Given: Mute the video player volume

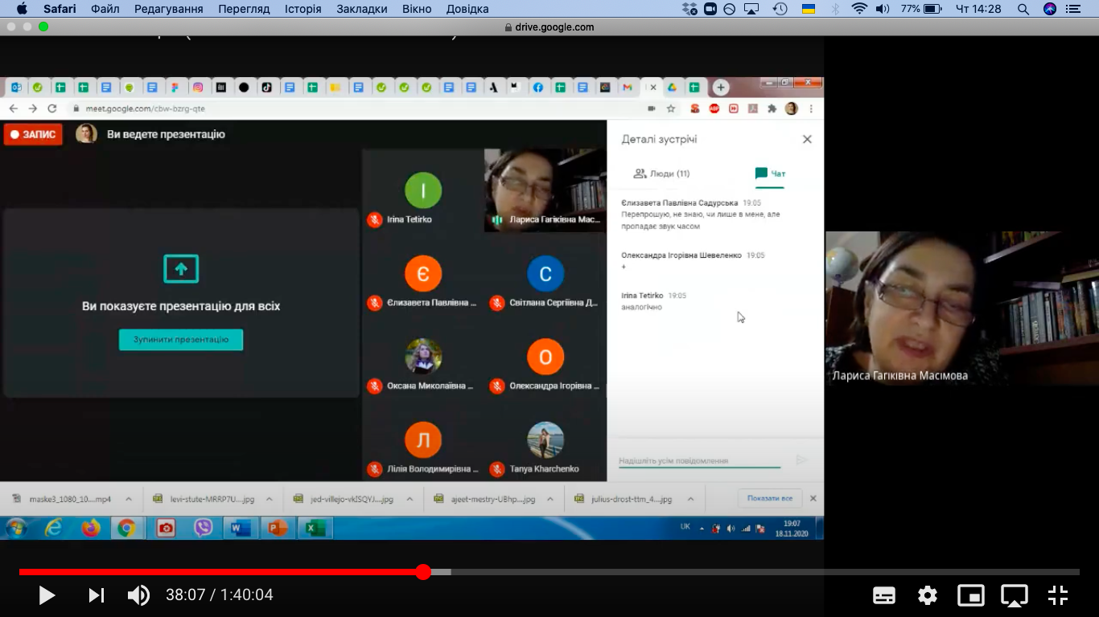Looking at the screenshot, I should point(138,595).
